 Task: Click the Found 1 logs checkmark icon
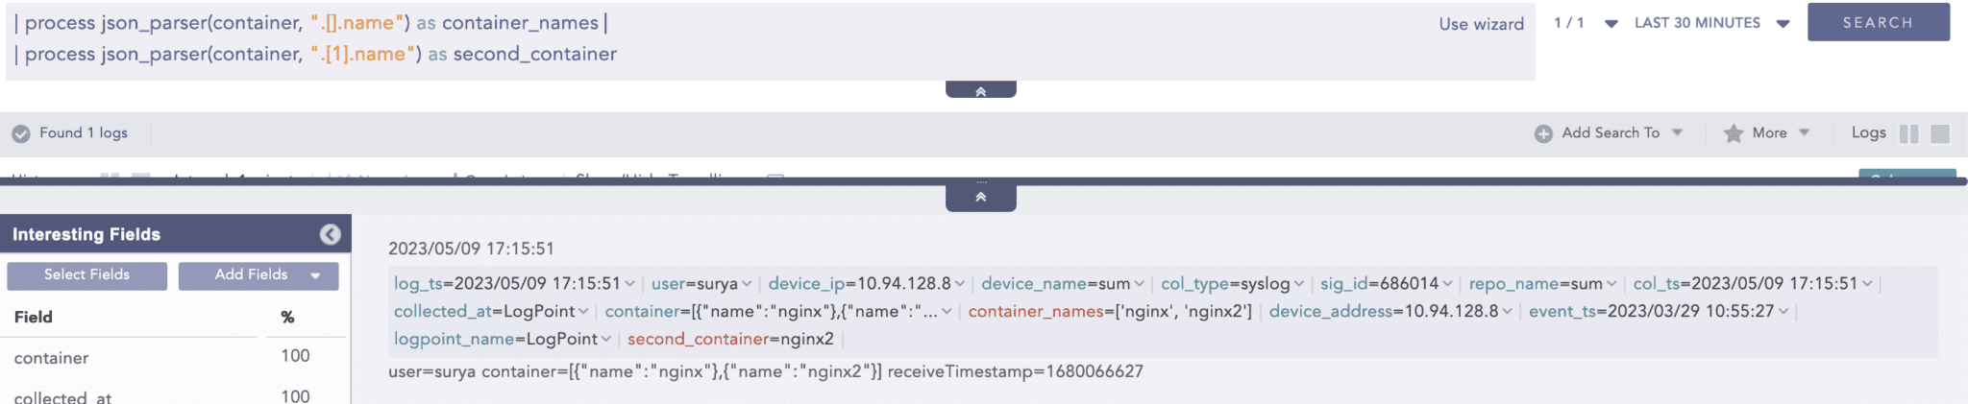point(21,133)
